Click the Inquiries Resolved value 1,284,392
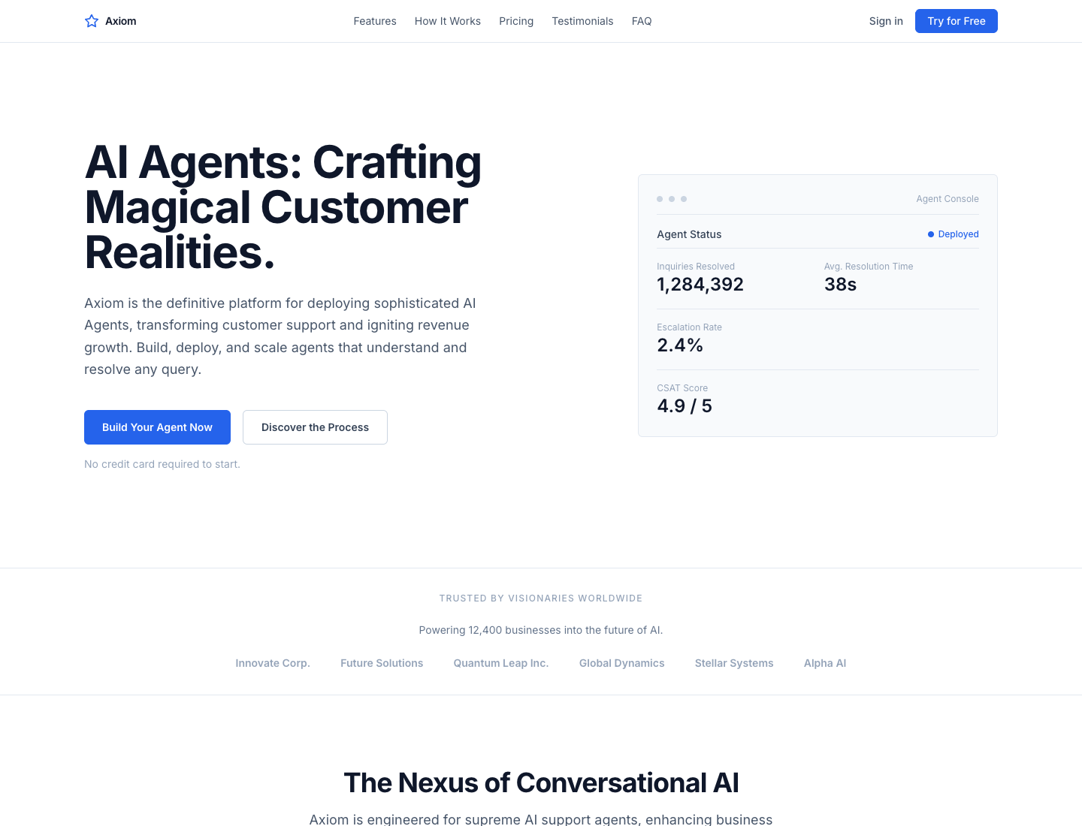The width and height of the screenshot is (1082, 826). [700, 285]
